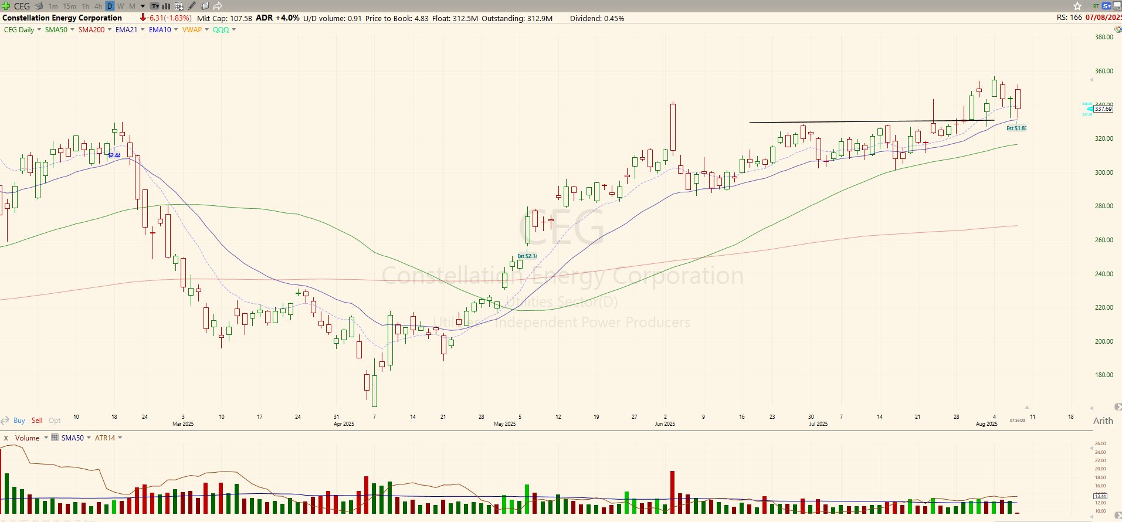Select the 15m timeframe
Image resolution: width=1122 pixels, height=522 pixels.
click(x=69, y=6)
